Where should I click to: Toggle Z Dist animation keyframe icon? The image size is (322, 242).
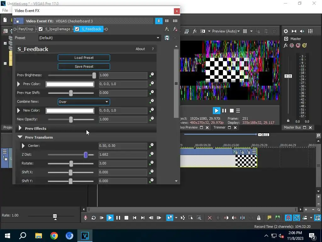[x=152, y=154]
